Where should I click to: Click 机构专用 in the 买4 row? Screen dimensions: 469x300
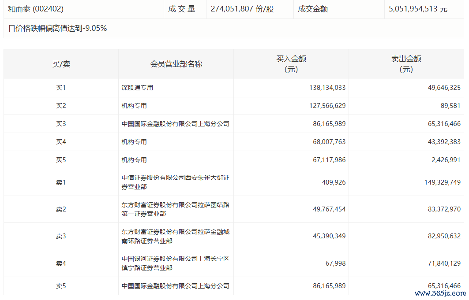(134, 142)
